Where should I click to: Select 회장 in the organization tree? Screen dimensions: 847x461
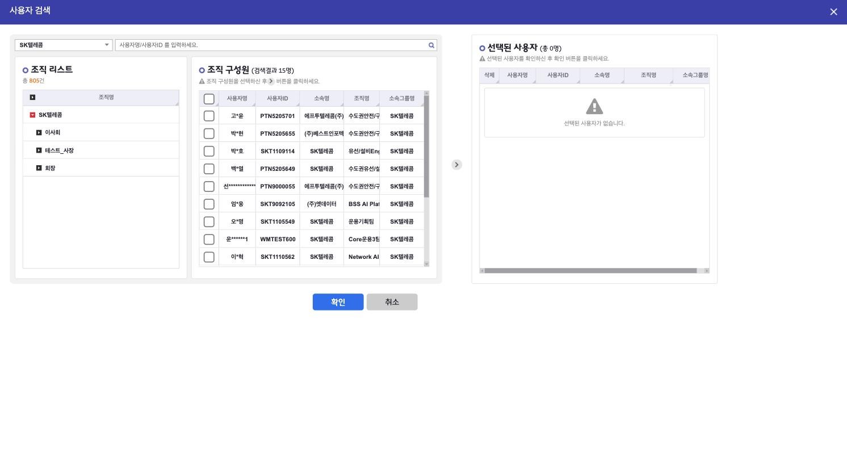[x=50, y=168]
